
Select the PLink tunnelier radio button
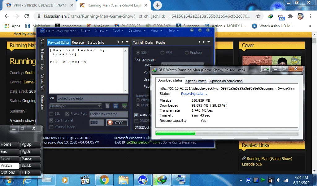tap(138, 105)
